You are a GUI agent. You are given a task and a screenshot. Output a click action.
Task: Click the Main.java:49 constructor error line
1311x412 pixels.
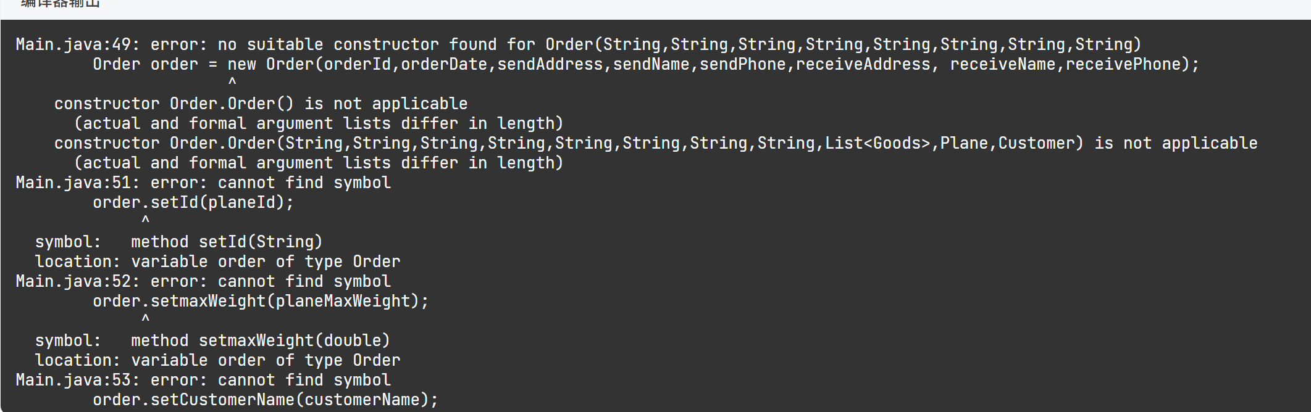[578, 44]
